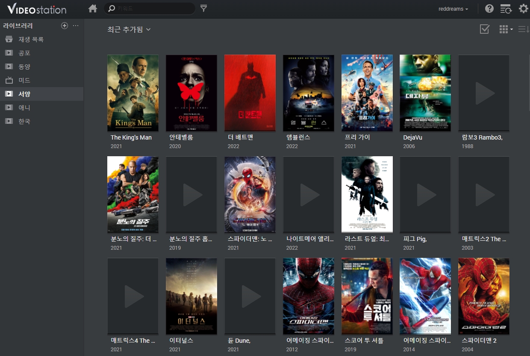Screen dimensions: 530x356
Task: Click the title text 'DejaVu'
Action: pos(412,137)
